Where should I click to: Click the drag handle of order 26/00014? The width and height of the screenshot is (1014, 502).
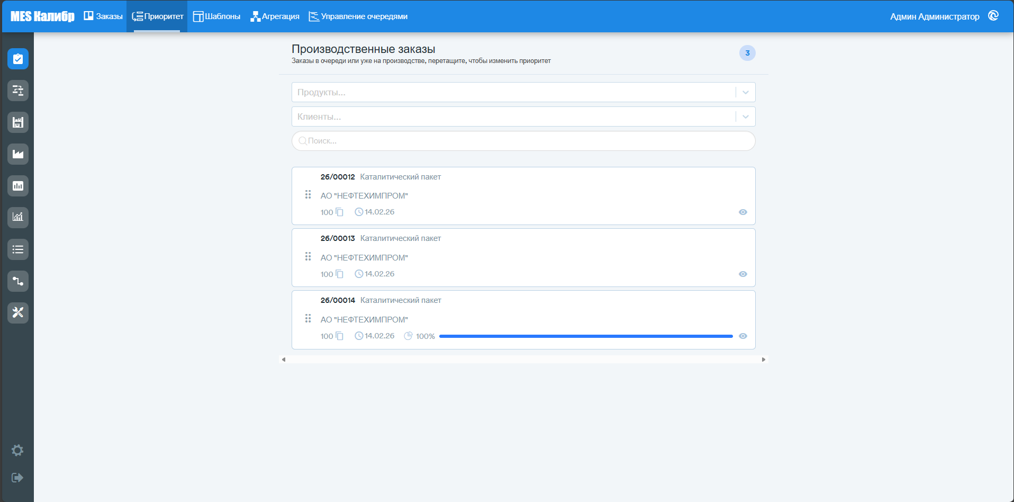click(x=308, y=319)
